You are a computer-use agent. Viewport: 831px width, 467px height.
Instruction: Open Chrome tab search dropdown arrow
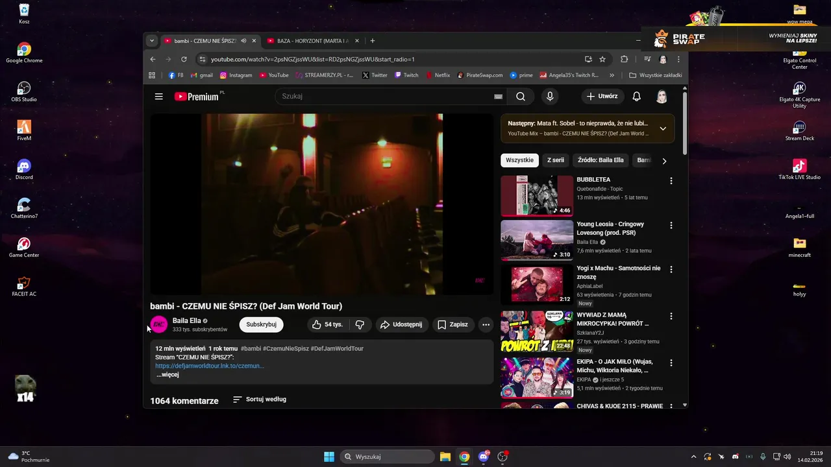152,41
